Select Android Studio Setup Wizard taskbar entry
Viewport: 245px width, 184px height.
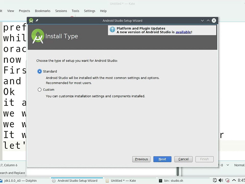(x=77, y=181)
